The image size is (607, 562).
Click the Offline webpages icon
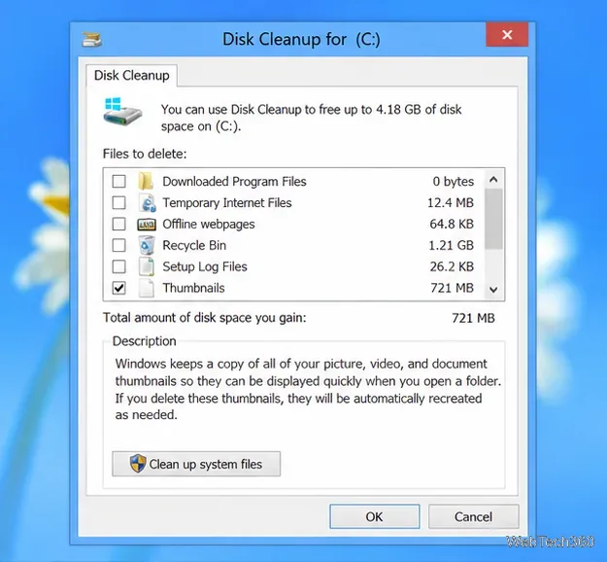147,225
